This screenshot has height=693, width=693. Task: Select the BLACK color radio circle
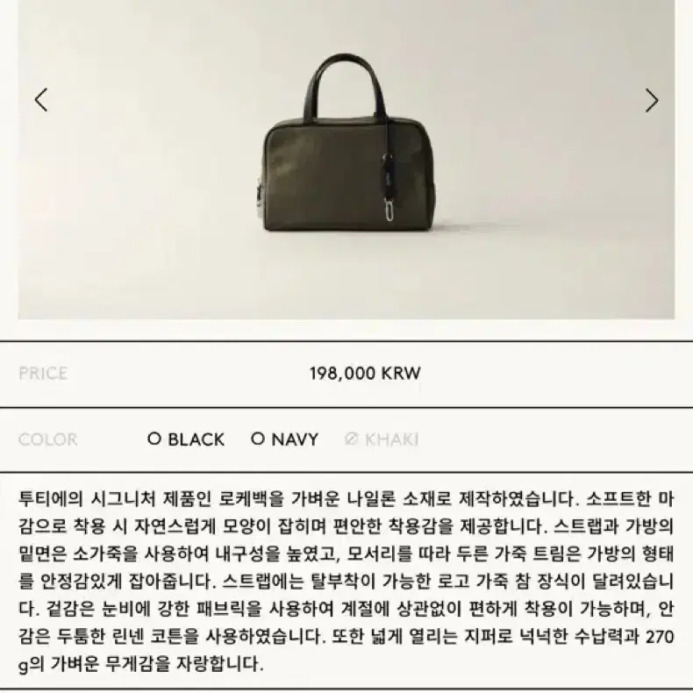[x=154, y=439]
